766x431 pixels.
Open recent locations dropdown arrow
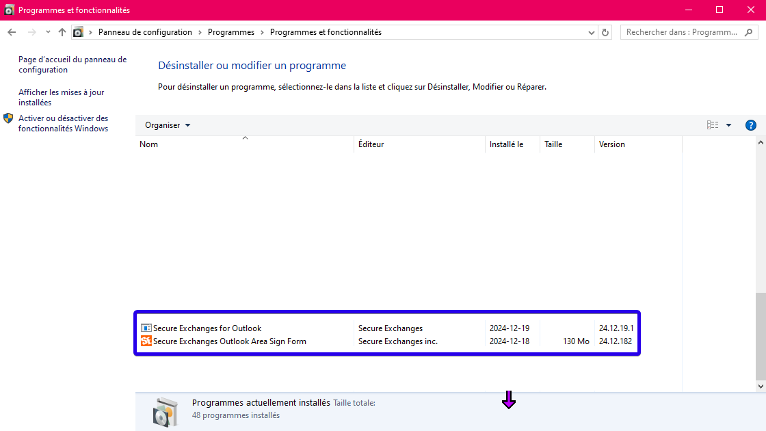(48, 32)
